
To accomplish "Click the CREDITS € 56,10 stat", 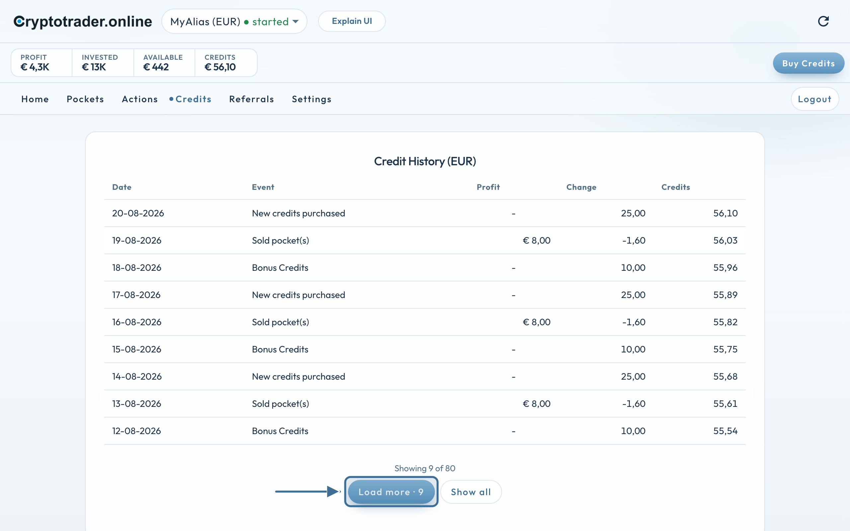I will pyautogui.click(x=226, y=63).
